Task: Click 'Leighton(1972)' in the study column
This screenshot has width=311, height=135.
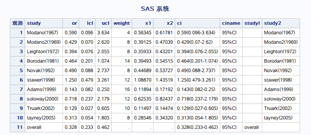Action: 43,52
